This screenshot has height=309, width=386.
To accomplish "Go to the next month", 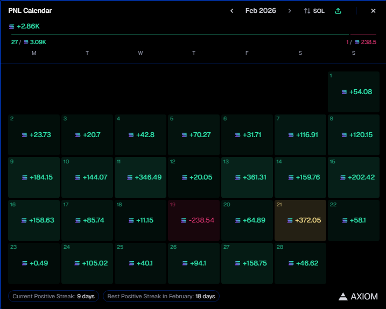I will (x=290, y=11).
